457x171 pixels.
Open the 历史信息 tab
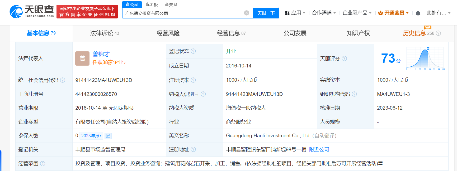tap(418, 33)
